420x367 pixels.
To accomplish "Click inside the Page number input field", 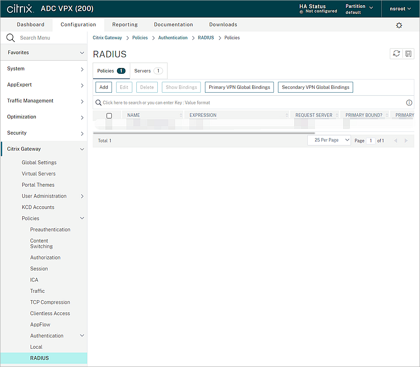I will pyautogui.click(x=371, y=140).
